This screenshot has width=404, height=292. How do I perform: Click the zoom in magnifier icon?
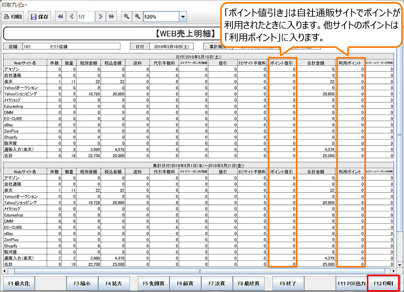coord(137,17)
